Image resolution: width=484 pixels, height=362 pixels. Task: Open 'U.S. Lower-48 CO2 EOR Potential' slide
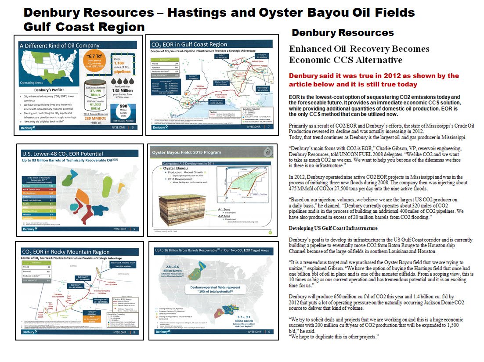[80, 190]
